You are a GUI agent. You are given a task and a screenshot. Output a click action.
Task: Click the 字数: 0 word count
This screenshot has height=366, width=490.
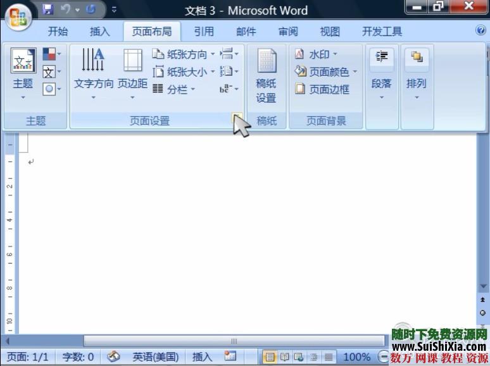78,357
